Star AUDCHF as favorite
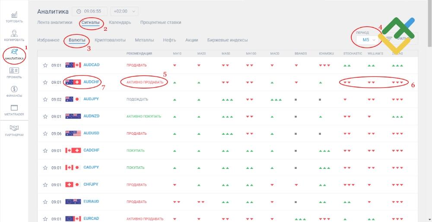This screenshot has height=222, width=432. (x=45, y=82)
